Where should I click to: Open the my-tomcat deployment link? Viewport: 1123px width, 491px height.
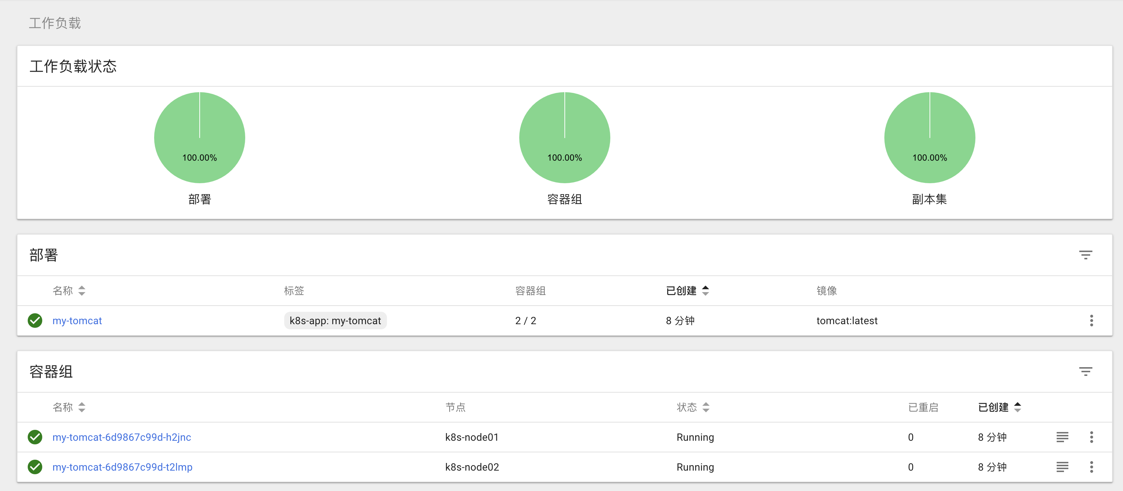[77, 321]
